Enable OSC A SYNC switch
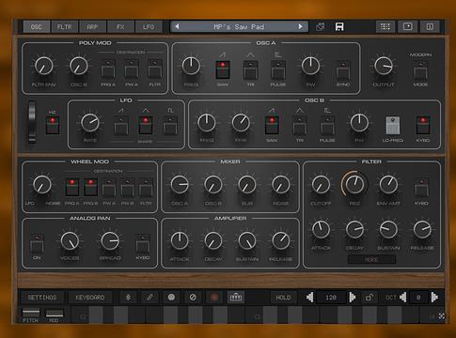 tap(343, 69)
